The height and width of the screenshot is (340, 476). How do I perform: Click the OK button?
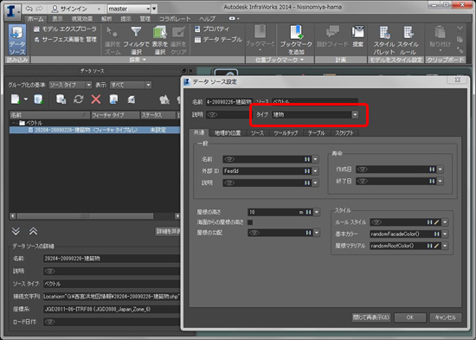(x=410, y=318)
